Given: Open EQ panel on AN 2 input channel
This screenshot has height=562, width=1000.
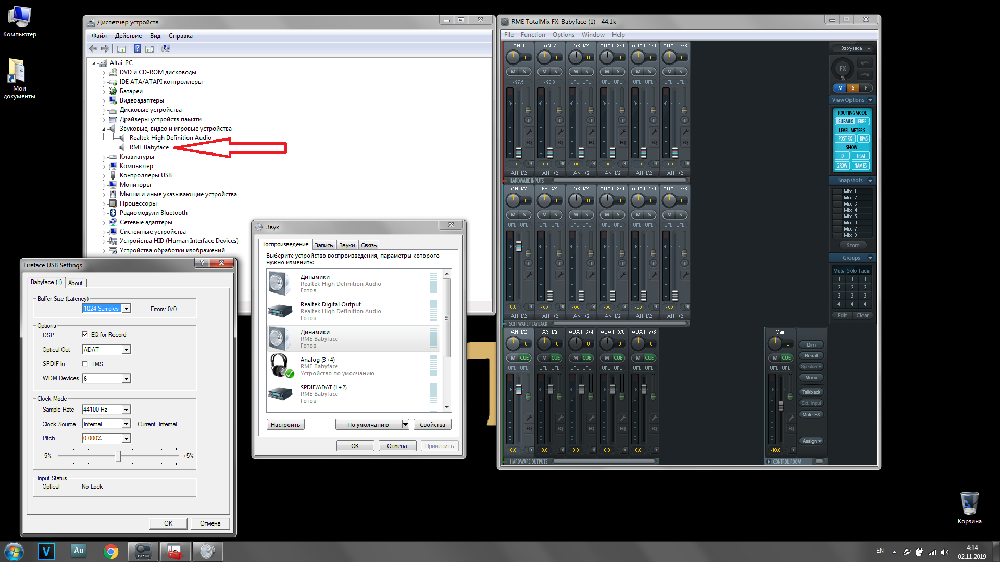Looking at the screenshot, I should tap(560, 142).
